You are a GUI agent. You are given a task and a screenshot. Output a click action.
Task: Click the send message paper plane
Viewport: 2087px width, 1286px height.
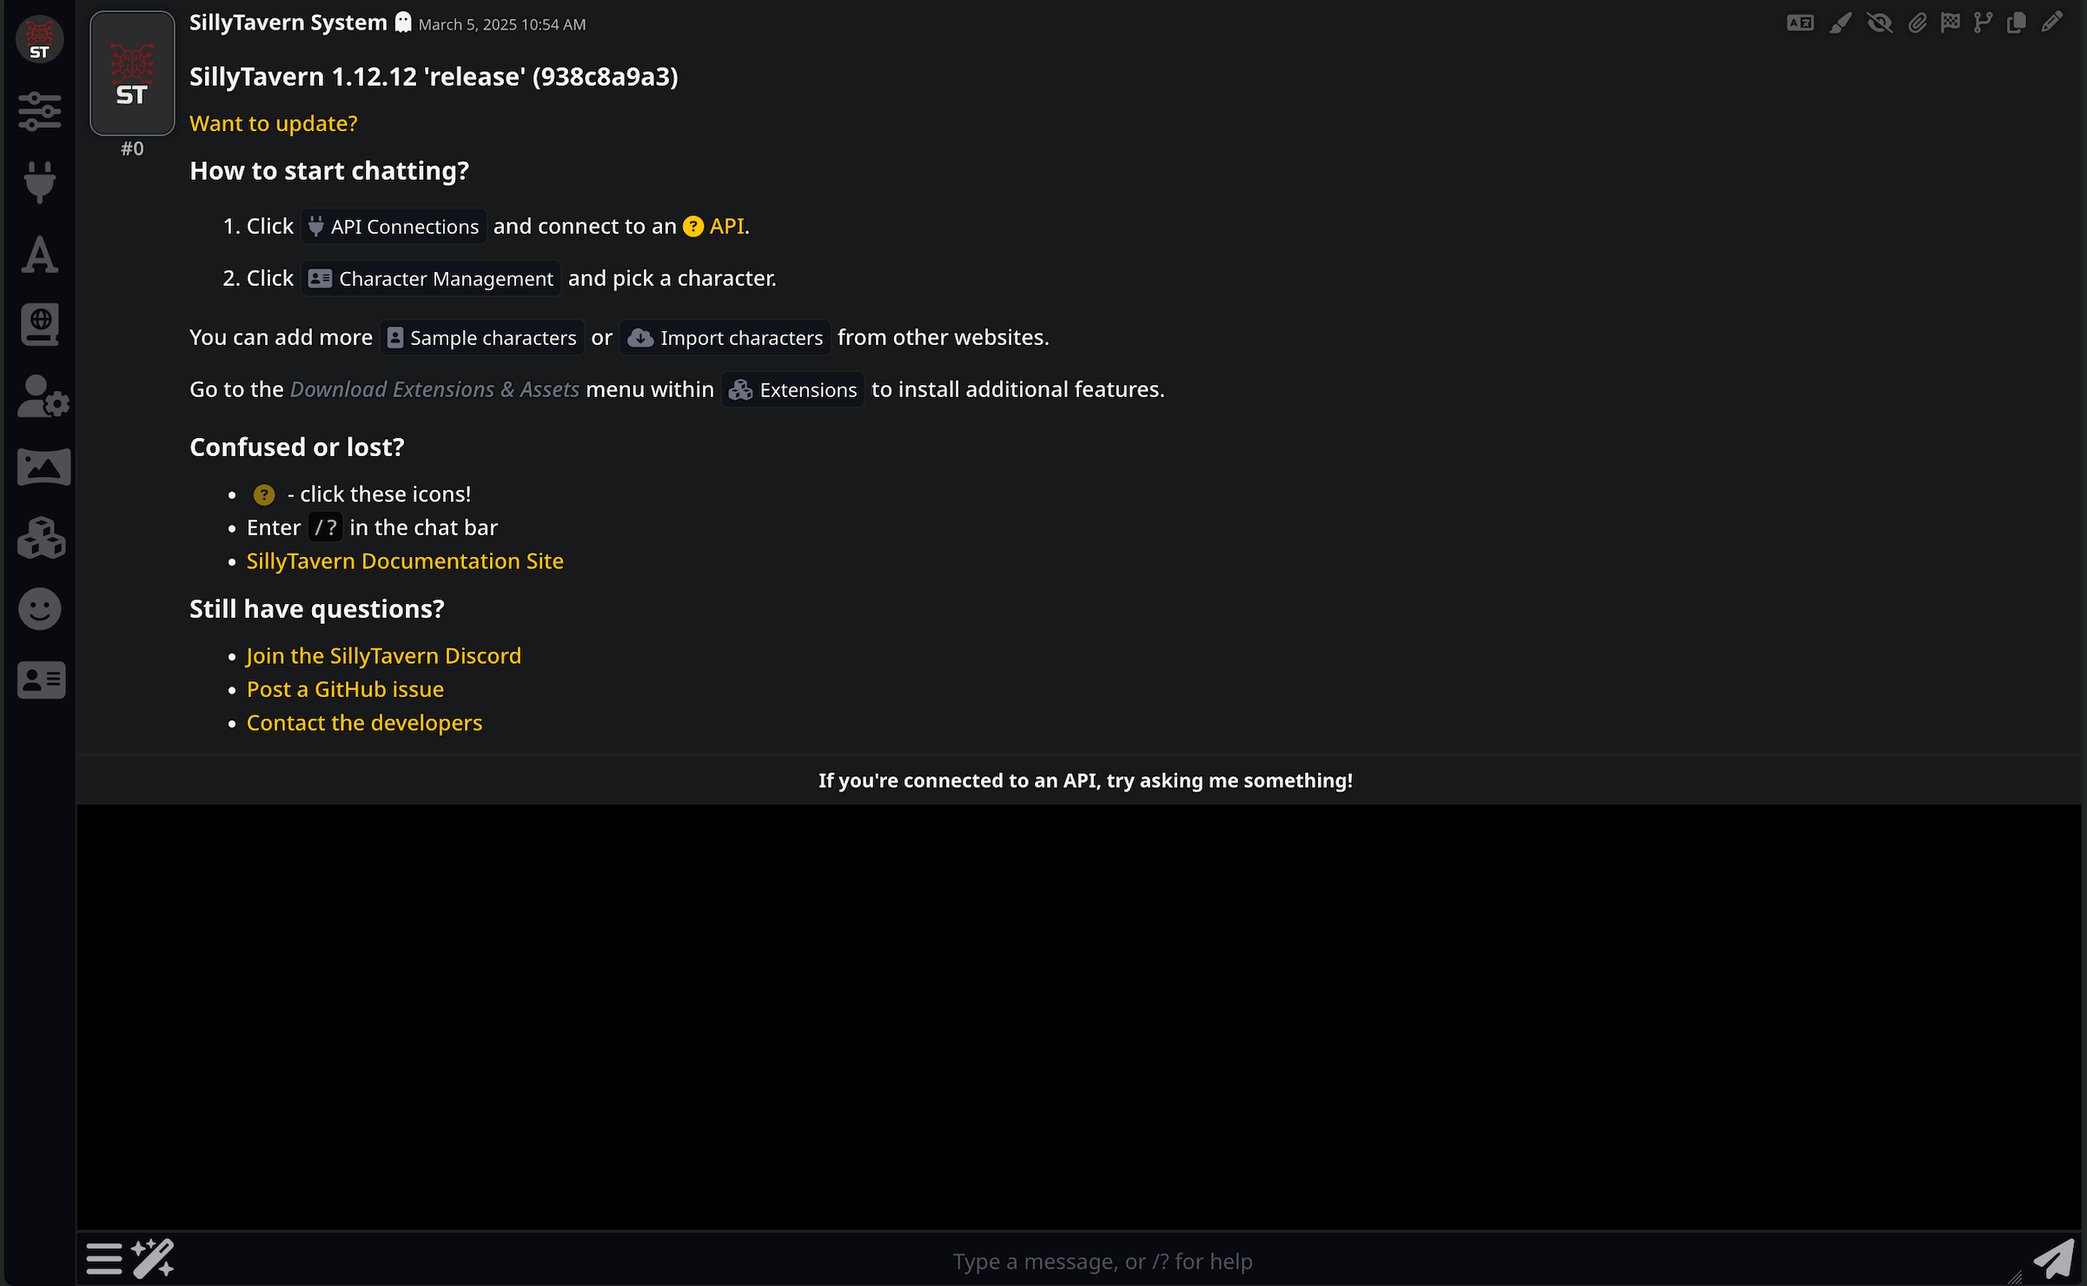coord(2054,1259)
